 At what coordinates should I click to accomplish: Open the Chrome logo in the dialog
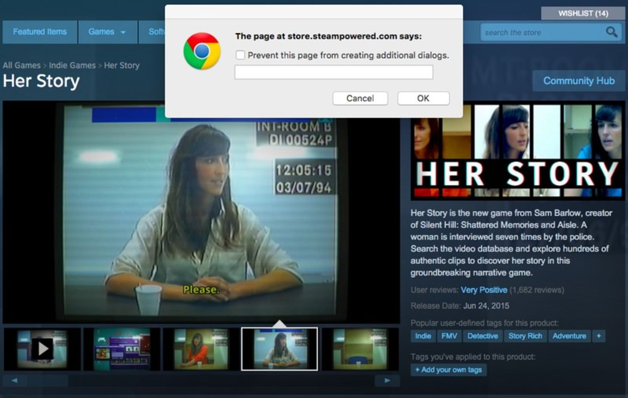tap(202, 51)
